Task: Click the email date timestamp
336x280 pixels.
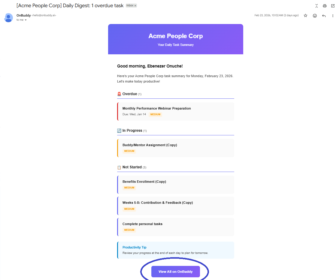Action: click(x=277, y=15)
